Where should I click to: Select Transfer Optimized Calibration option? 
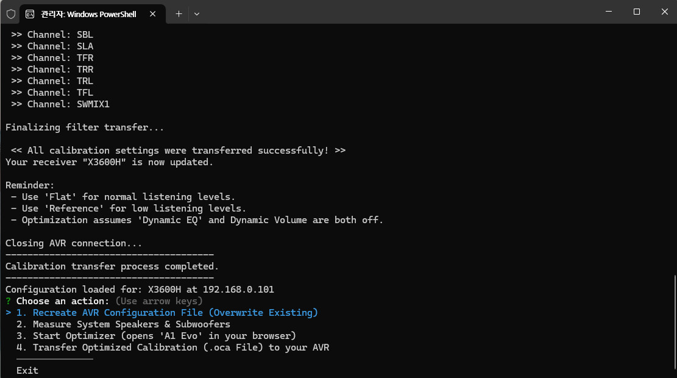[172, 348]
